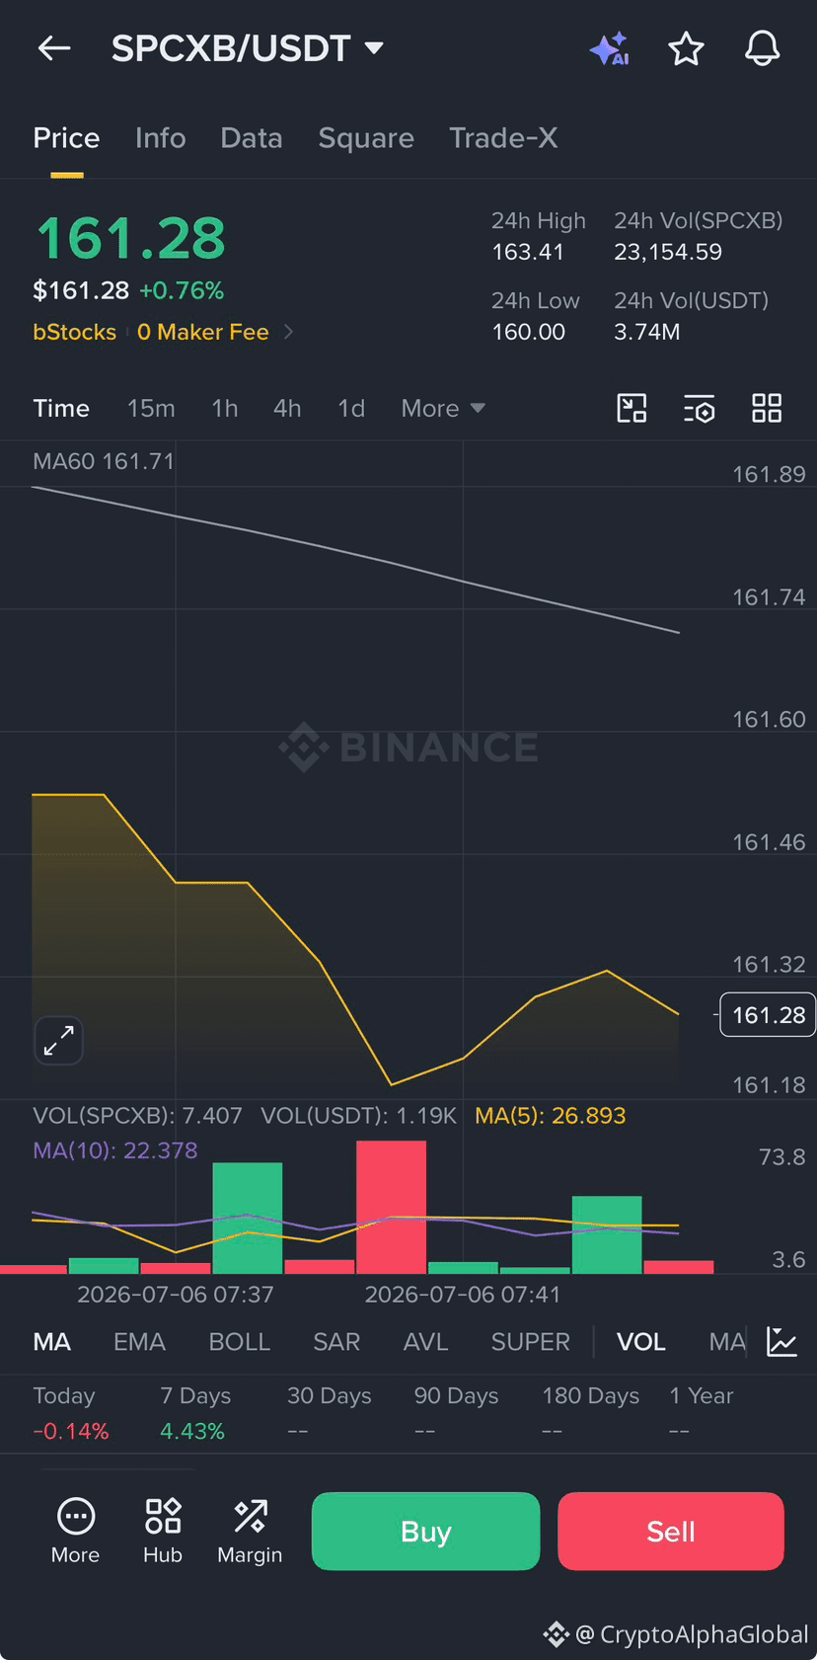Toggle the AVL indicator
817x1660 pixels.
(x=425, y=1342)
